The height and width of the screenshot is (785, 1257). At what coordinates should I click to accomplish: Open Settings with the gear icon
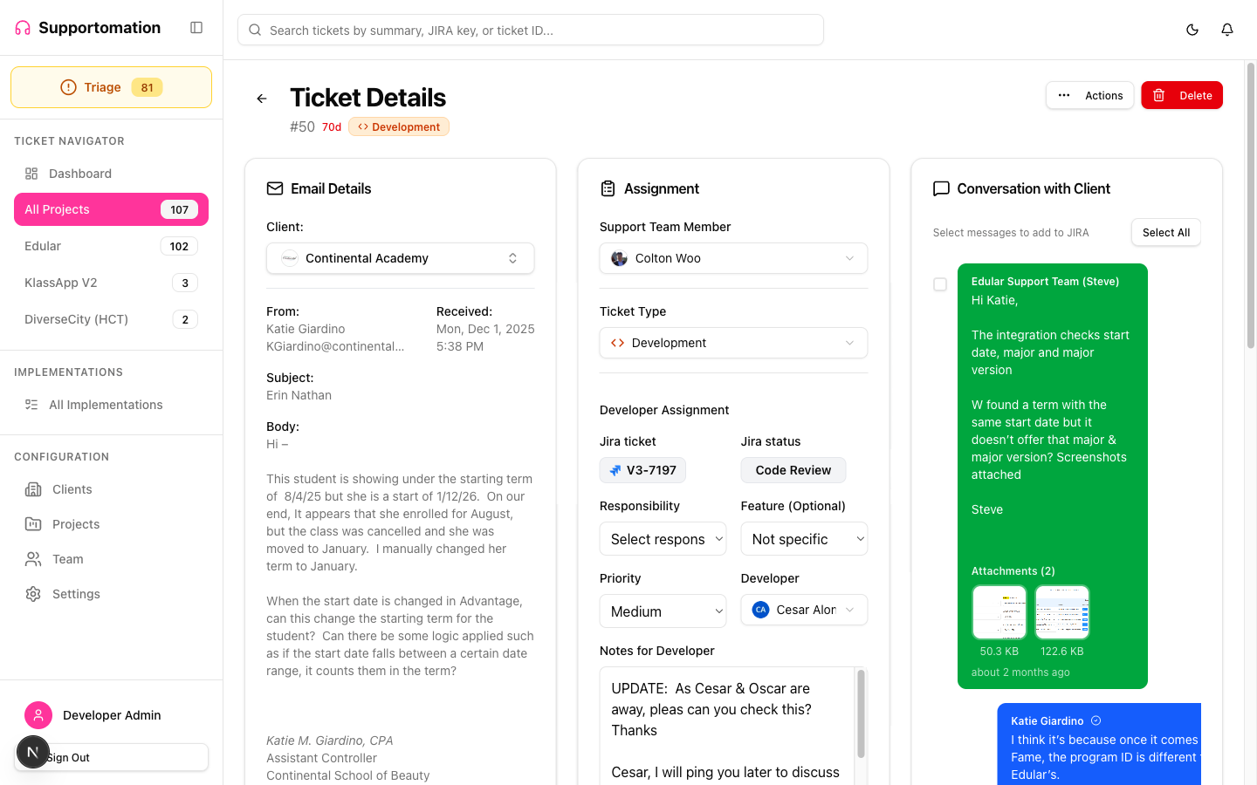[x=35, y=594]
